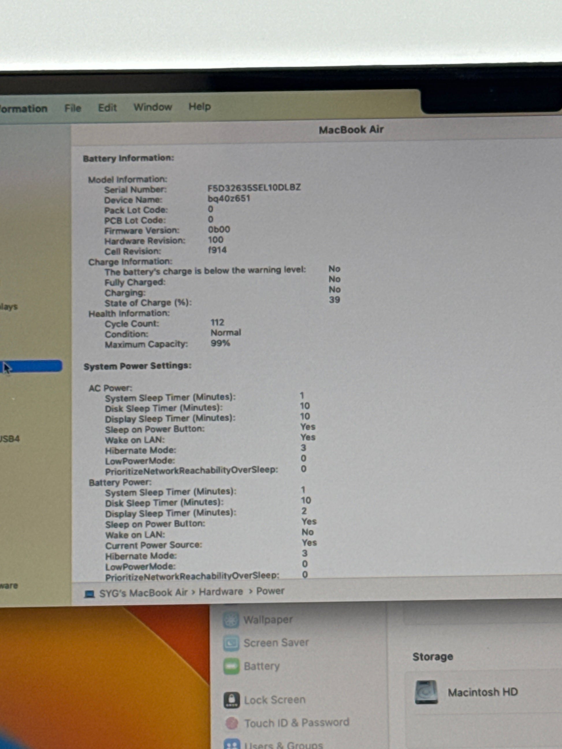The width and height of the screenshot is (562, 749).
Task: Select Displays in the hardware sidebar
Action: pos(8,307)
